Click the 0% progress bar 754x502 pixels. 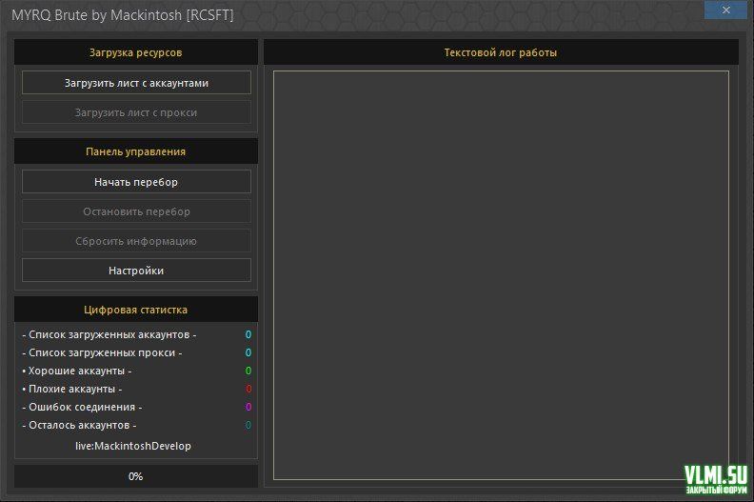pyautogui.click(x=136, y=476)
